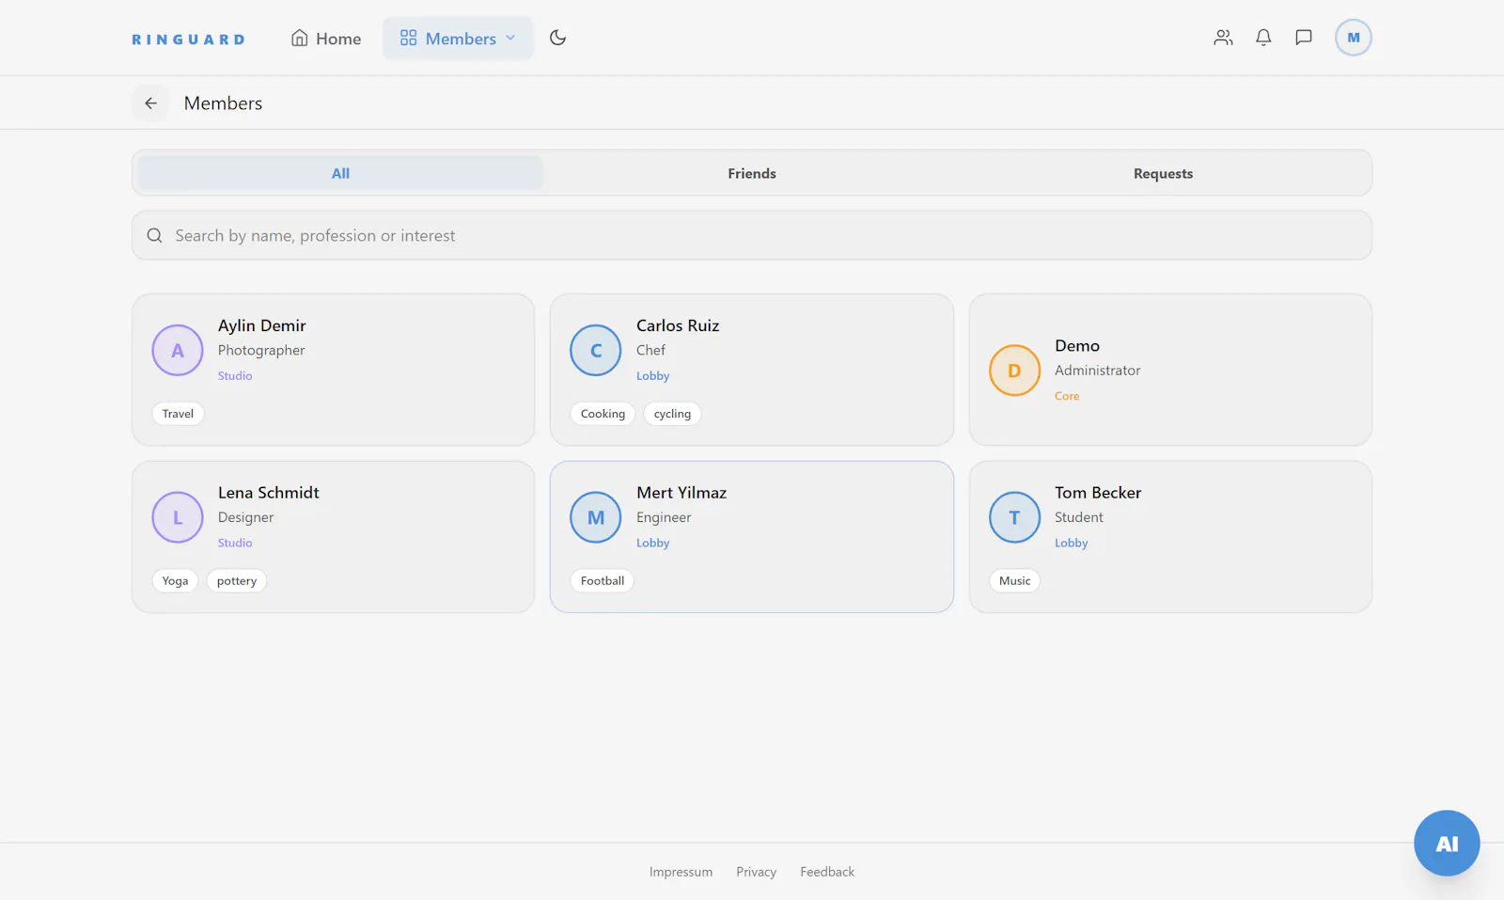Click Lobby label under Carlos Ruiz

click(653, 376)
